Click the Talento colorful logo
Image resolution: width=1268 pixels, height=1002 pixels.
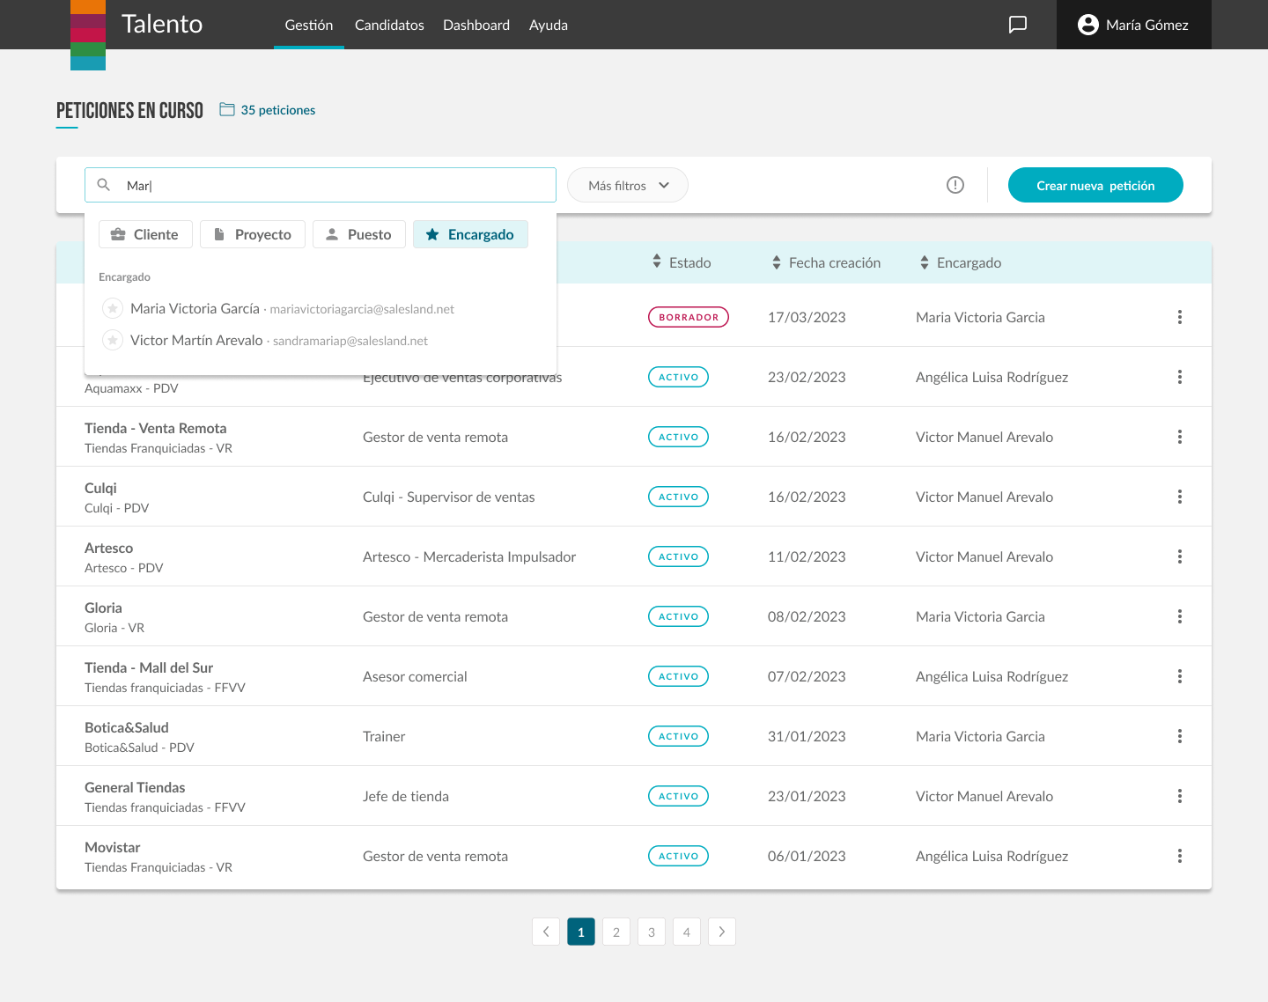point(88,34)
